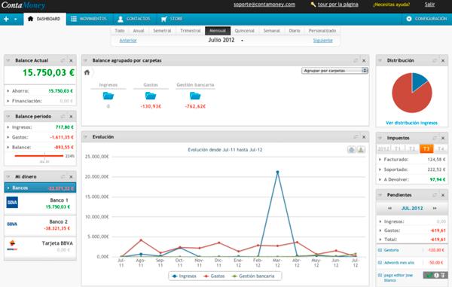
Task: Click the home icon in carpetas panel
Action: (x=87, y=72)
